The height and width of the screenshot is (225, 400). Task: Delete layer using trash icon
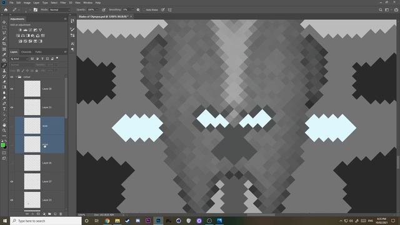click(x=61, y=214)
